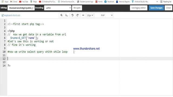The height and width of the screenshot is (97, 173).
Task: Open the Keyboard shortcuts link
Action: click(11, 15)
